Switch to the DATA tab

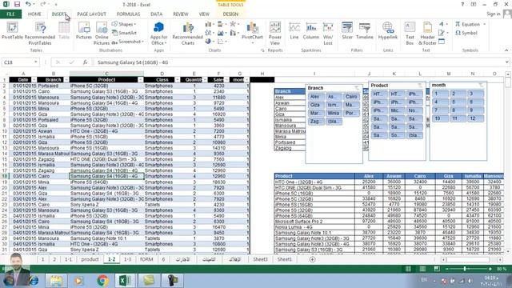[157, 14]
